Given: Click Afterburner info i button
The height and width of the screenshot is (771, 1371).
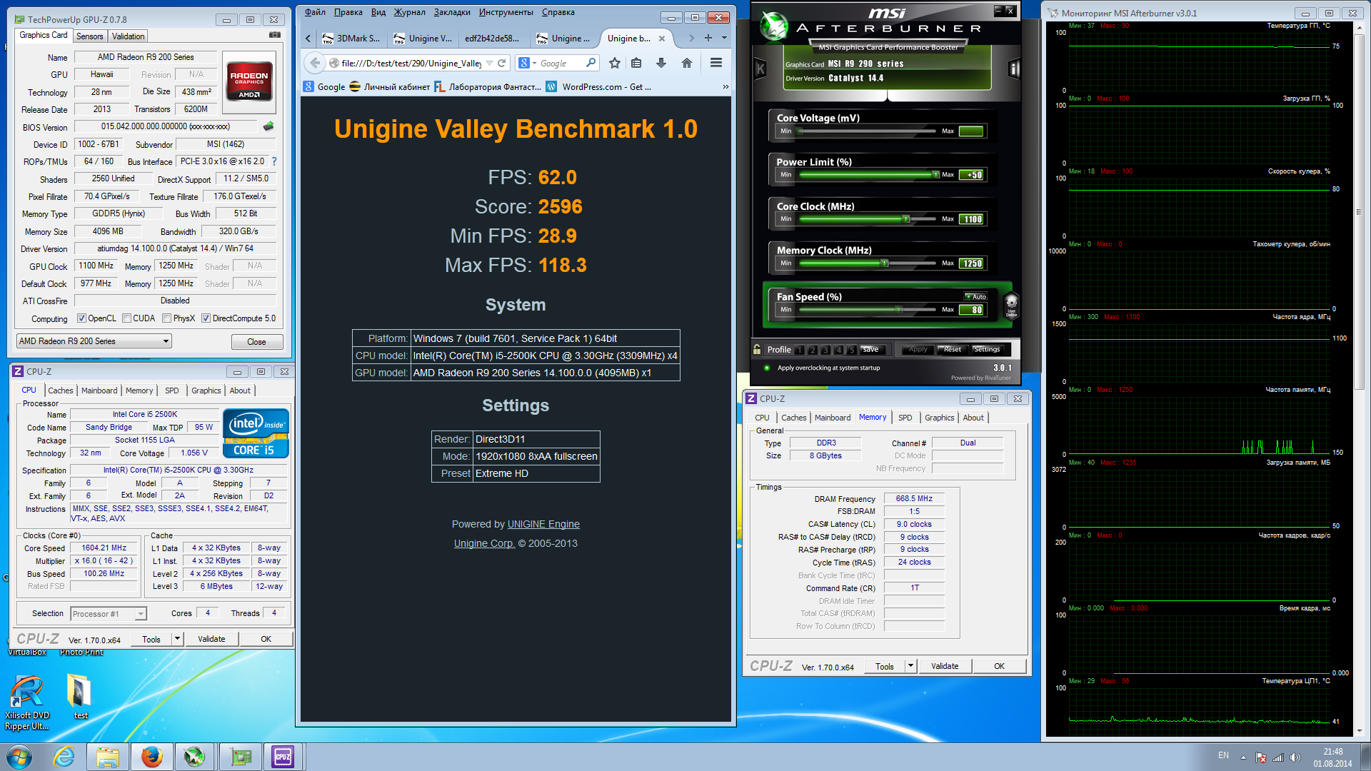Looking at the screenshot, I should tap(1013, 69).
